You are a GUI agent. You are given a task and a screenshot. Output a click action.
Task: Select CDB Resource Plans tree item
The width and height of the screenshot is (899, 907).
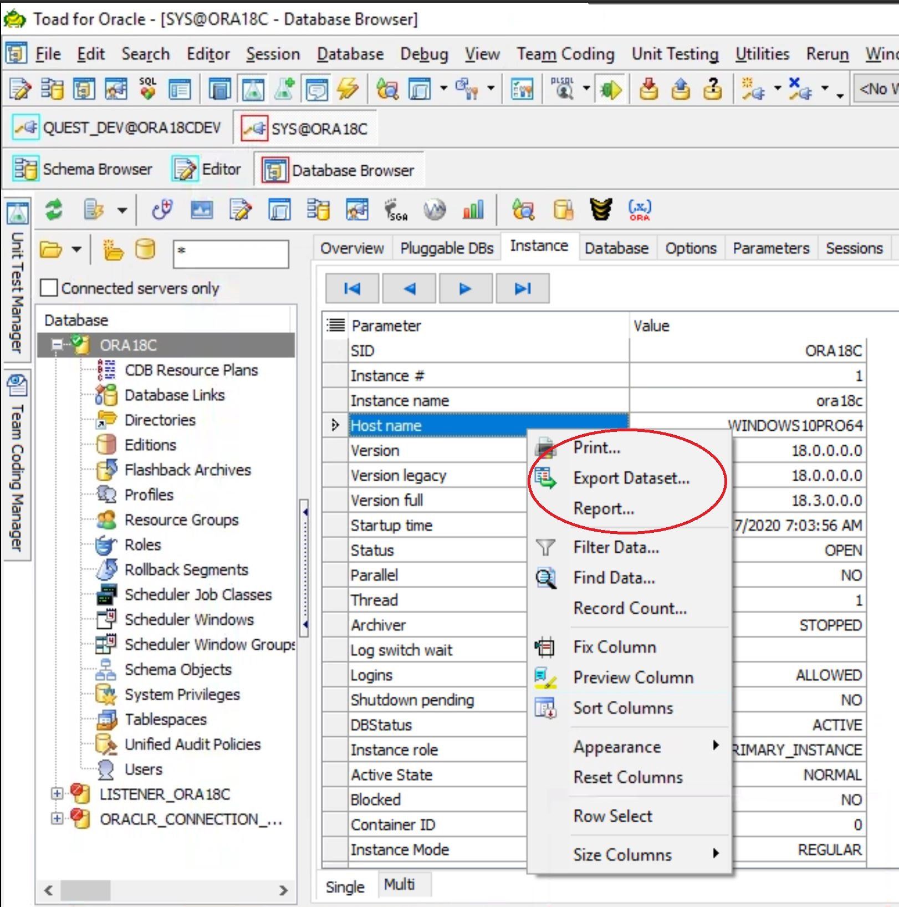(x=191, y=370)
